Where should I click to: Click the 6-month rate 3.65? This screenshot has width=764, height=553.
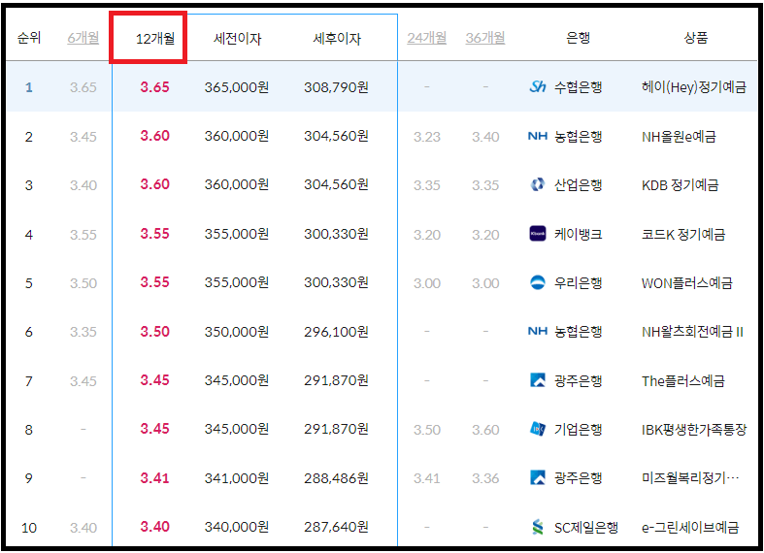click(x=83, y=87)
